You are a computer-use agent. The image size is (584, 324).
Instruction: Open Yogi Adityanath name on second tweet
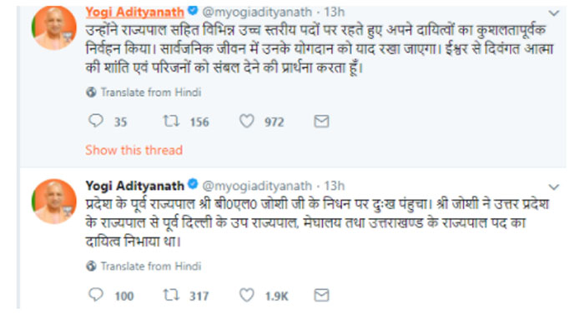point(134,186)
